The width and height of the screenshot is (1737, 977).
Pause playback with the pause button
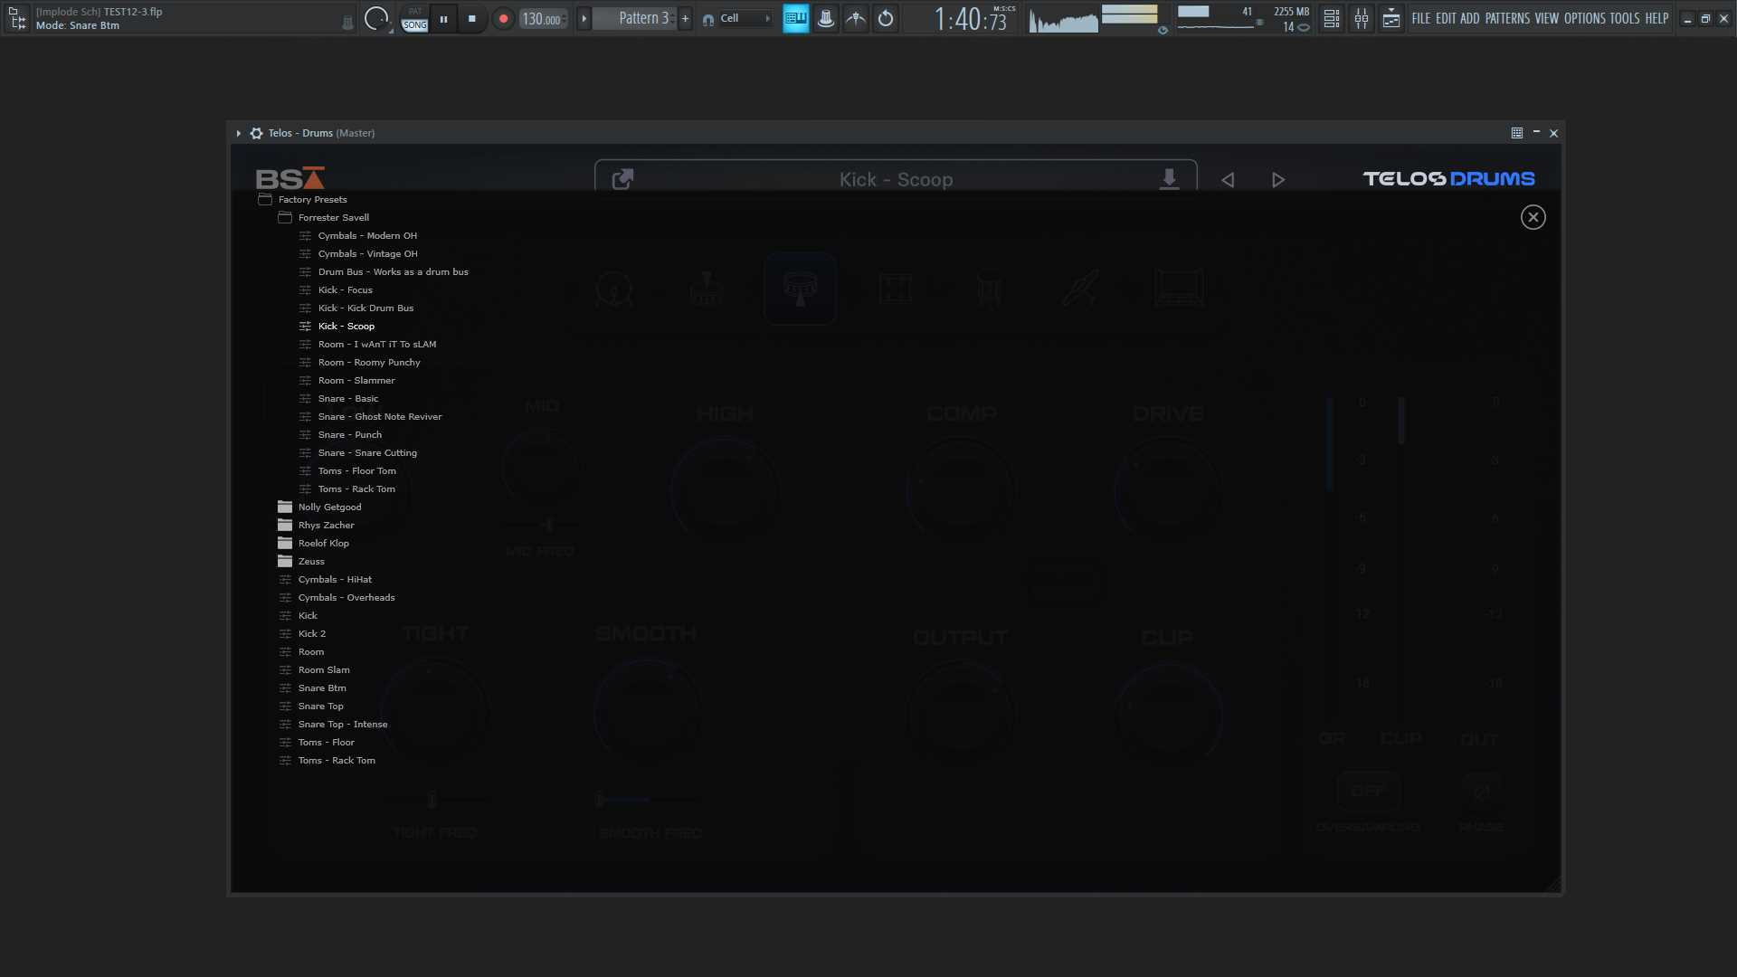(443, 18)
